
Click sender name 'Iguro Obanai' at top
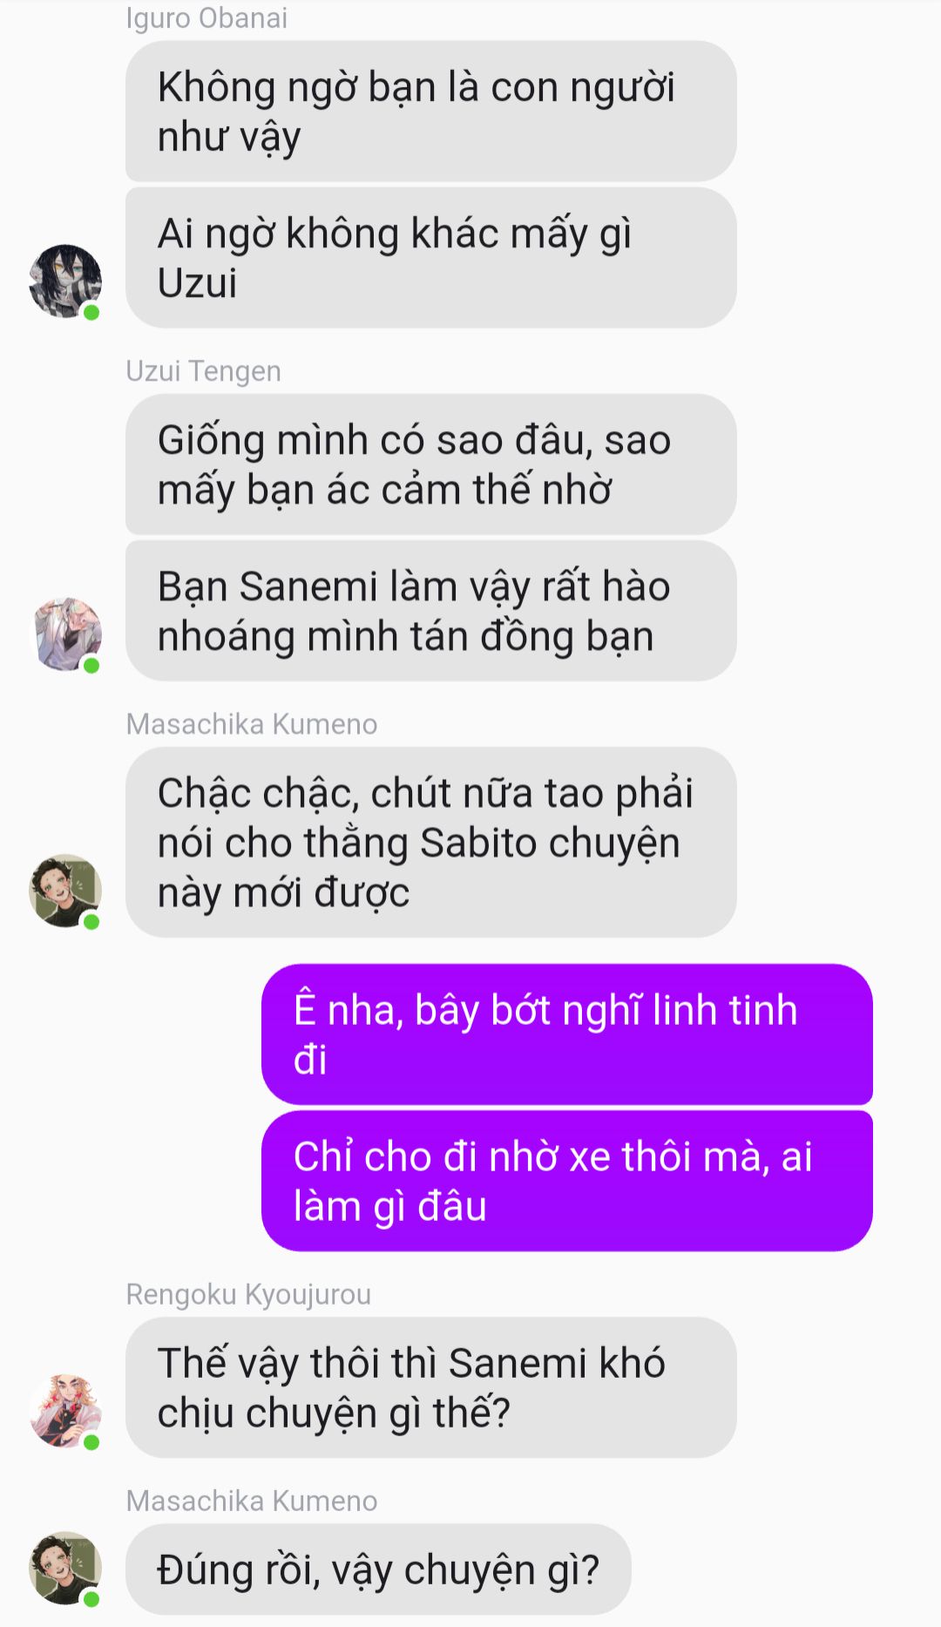(x=206, y=18)
